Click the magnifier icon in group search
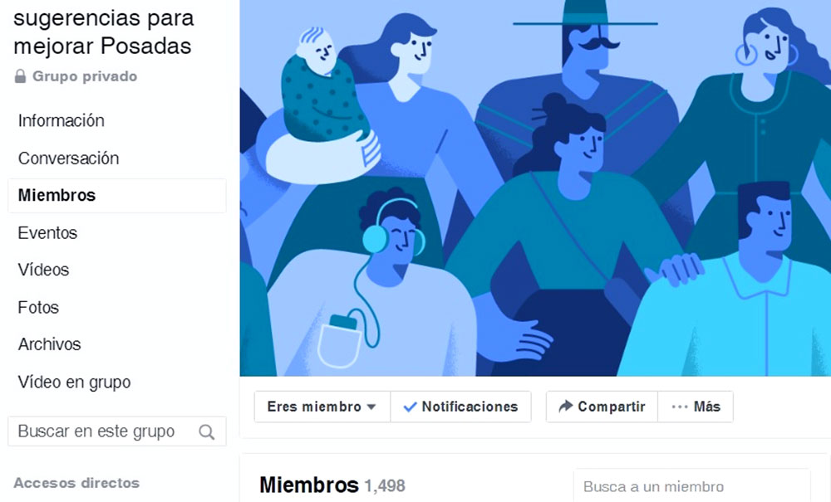Screen dimensions: 831x502 tap(207, 432)
